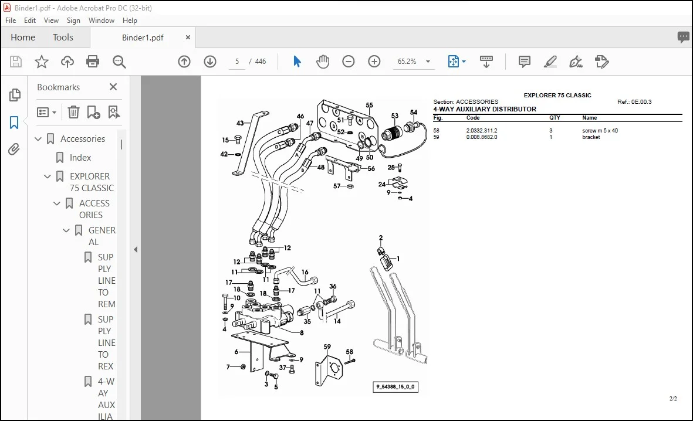Collapse the navigation pane arrow
This screenshot has width=693, height=421.
coord(136,250)
